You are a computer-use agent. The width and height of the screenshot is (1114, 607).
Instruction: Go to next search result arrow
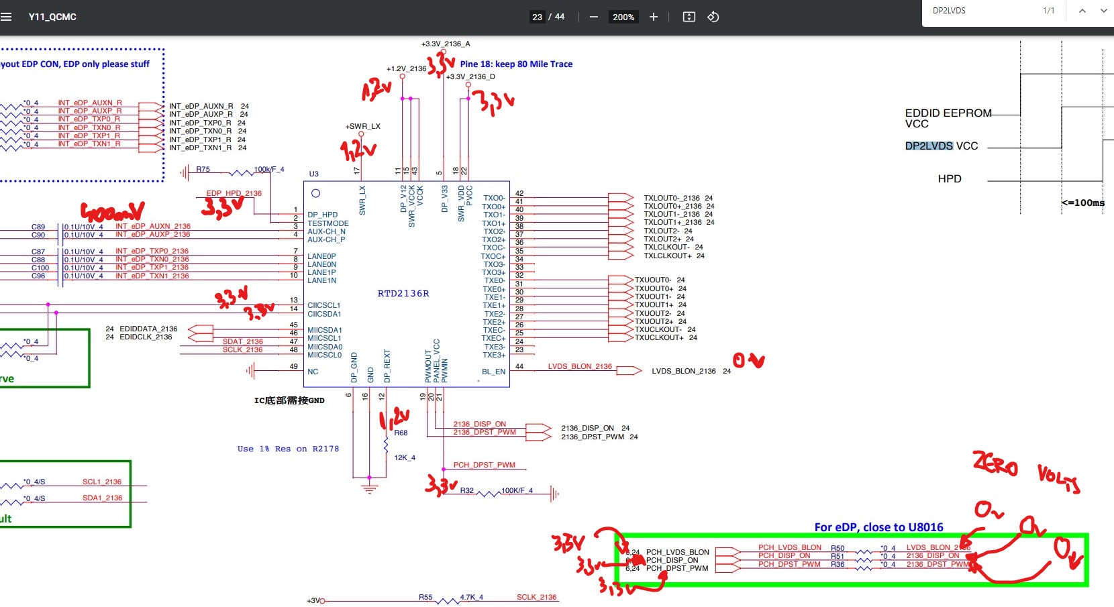(x=1103, y=11)
